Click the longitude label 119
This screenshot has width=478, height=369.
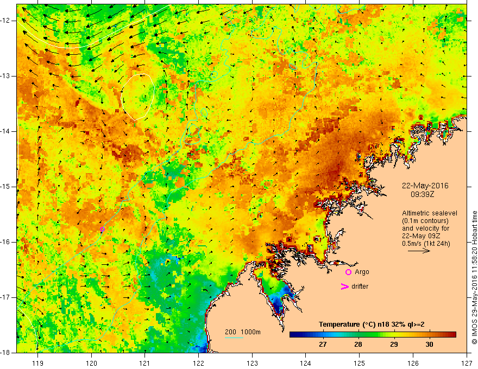coord(37,363)
